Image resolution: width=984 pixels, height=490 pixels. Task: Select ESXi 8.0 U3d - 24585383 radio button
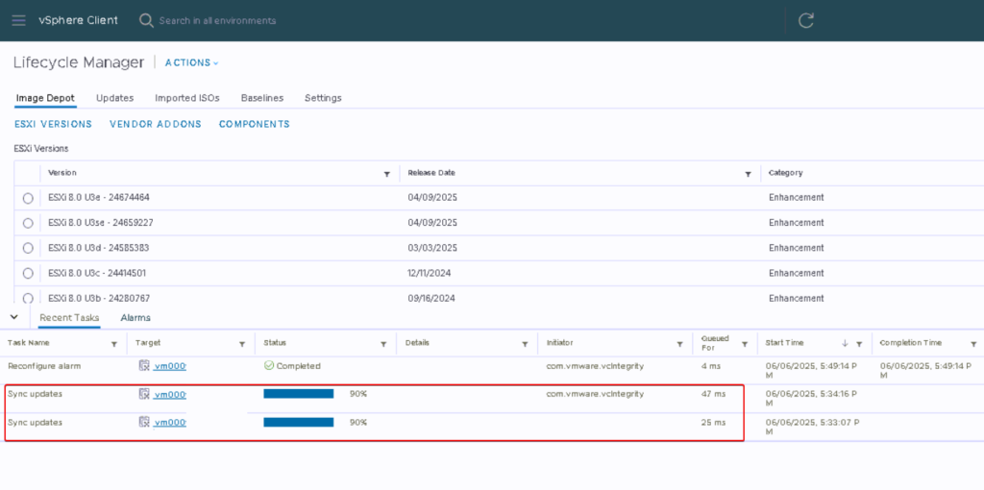[28, 248]
